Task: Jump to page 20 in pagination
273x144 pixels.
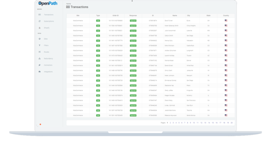Action: pos(231,123)
